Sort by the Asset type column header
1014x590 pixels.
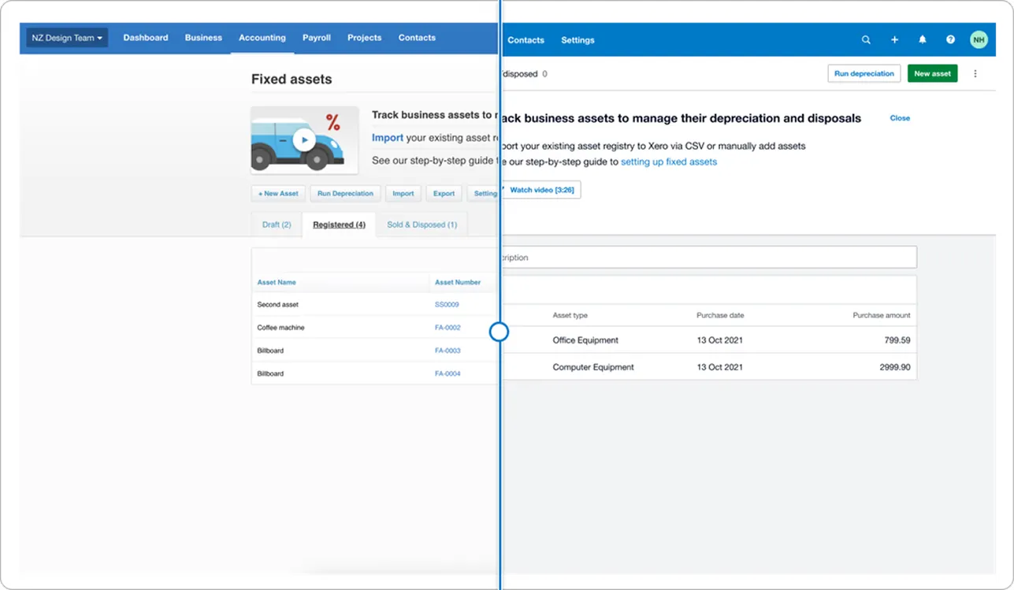[570, 315]
